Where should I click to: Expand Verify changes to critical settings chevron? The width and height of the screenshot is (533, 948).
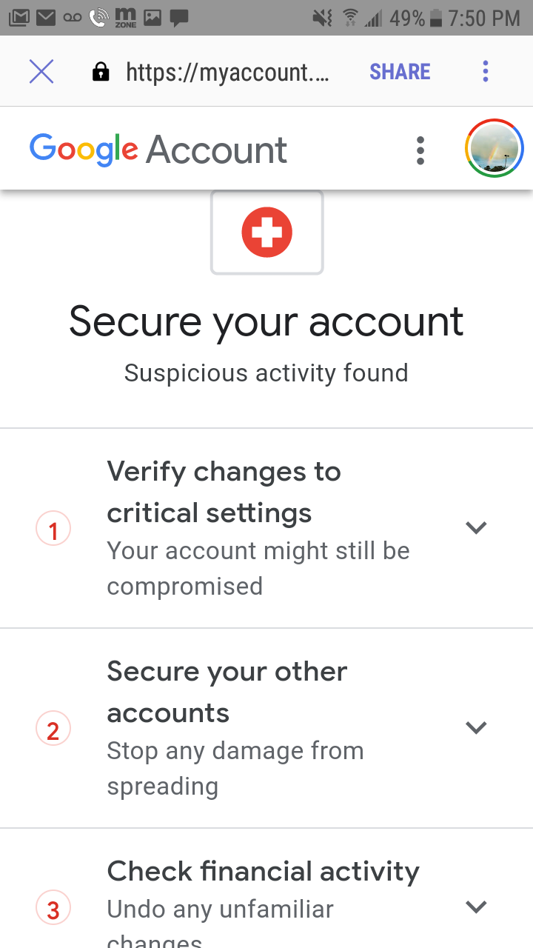476,528
